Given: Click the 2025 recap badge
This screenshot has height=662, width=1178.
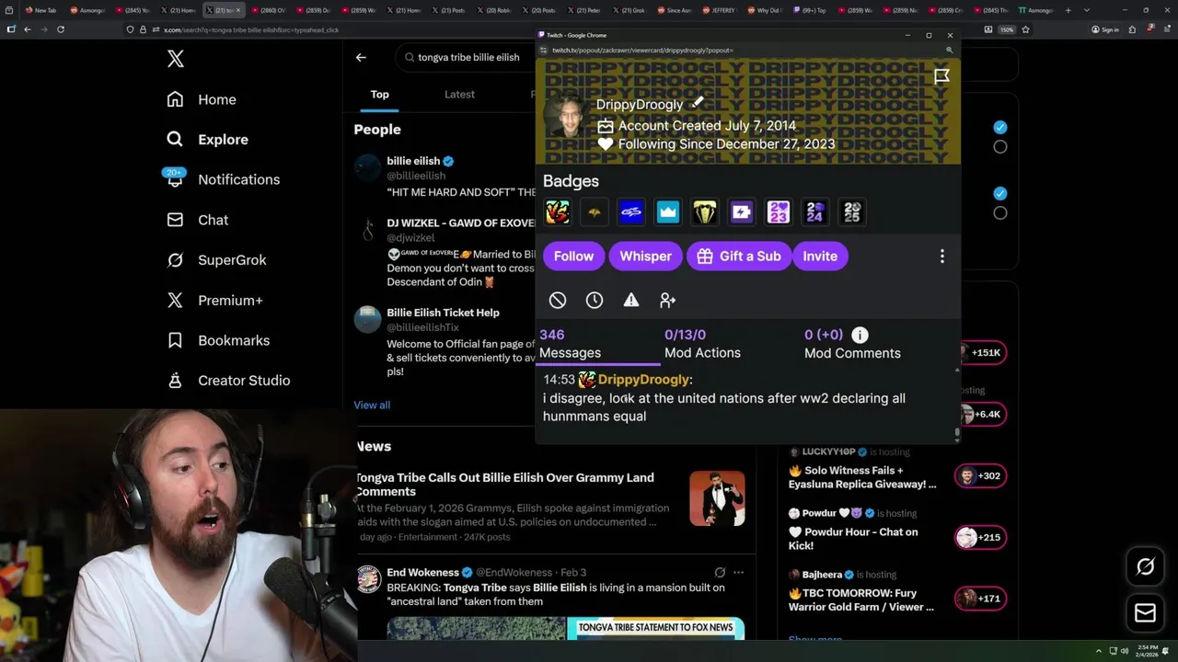Looking at the screenshot, I should pos(852,212).
